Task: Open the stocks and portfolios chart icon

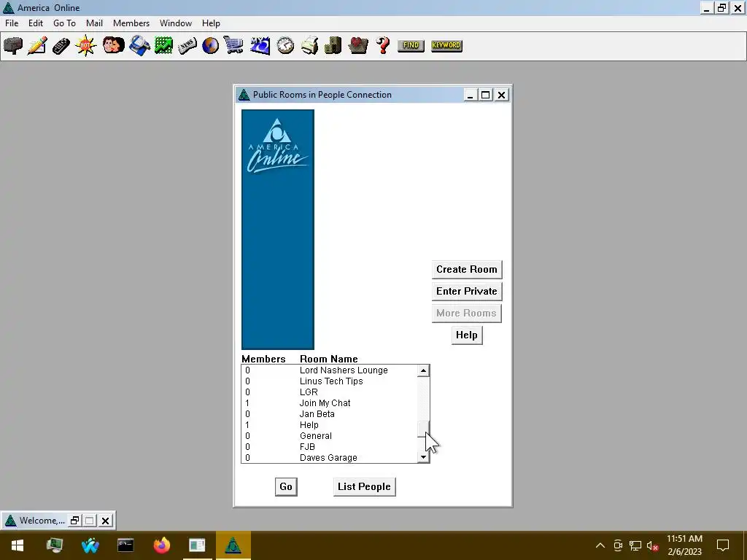Action: point(163,46)
